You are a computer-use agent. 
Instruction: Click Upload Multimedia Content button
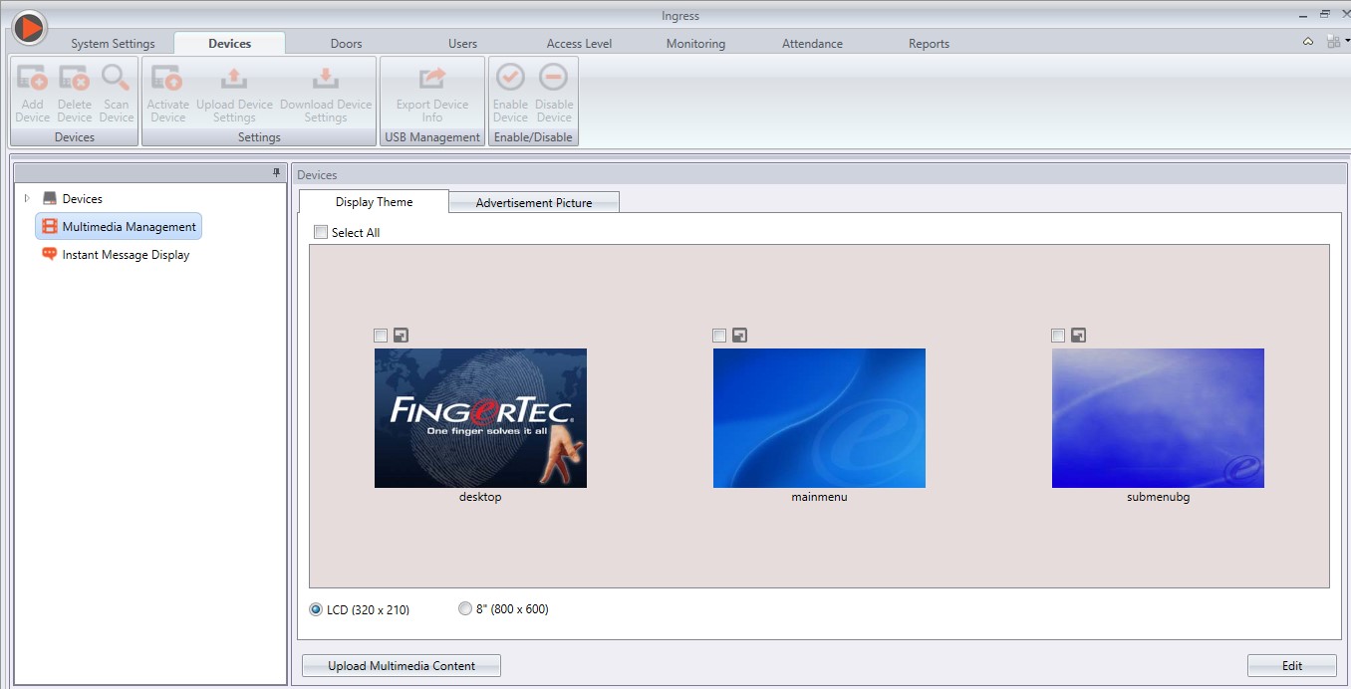(x=402, y=666)
